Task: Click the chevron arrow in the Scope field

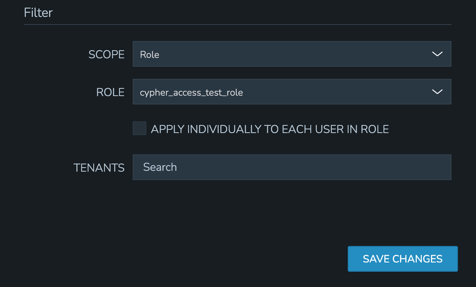Action: (x=437, y=54)
